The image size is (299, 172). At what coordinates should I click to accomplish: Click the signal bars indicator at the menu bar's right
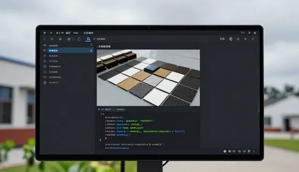click(243, 32)
